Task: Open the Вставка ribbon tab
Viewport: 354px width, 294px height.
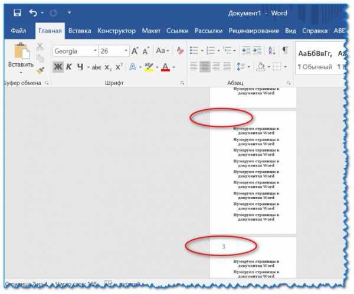Action: (79, 31)
